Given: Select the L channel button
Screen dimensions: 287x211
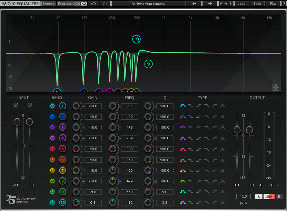Looking at the screenshot, I should click(x=259, y=197).
